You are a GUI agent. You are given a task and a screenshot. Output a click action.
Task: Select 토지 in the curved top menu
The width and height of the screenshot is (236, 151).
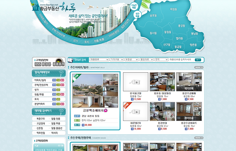(87, 42)
